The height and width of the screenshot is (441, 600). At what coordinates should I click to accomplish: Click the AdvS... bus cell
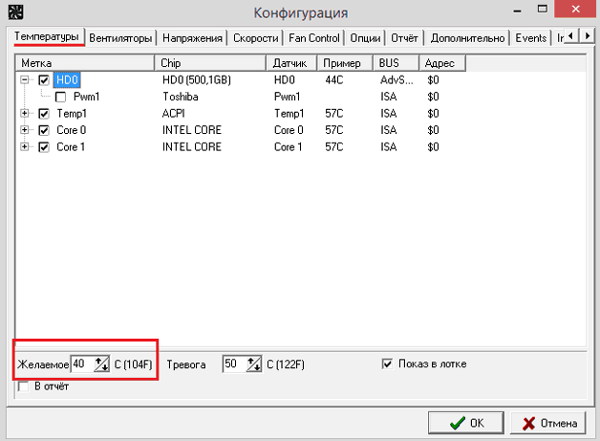[x=396, y=79]
